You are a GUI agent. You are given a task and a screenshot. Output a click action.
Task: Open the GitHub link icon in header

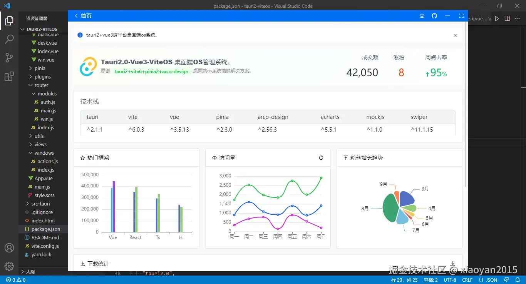pos(434,16)
